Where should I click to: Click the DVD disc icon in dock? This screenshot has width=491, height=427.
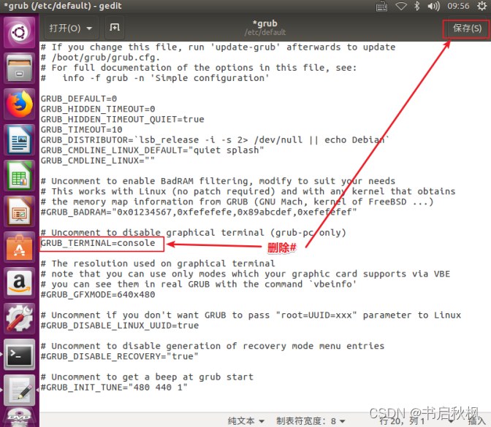click(x=20, y=418)
